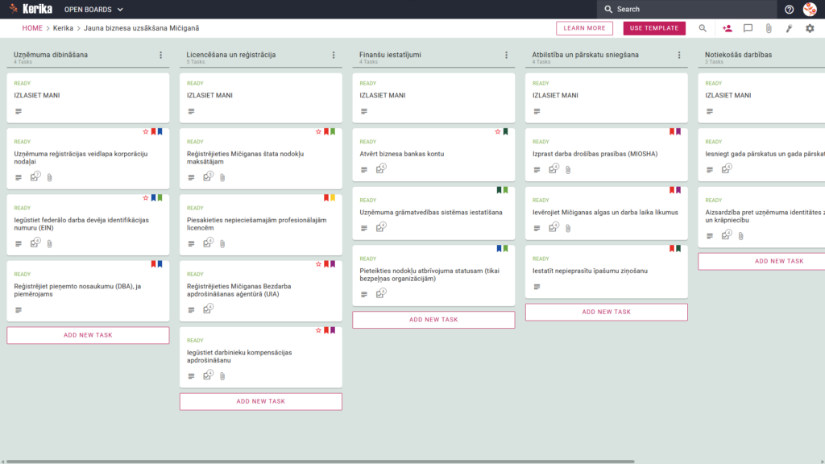
Task: Open the help question mark icon
Action: pos(789,10)
